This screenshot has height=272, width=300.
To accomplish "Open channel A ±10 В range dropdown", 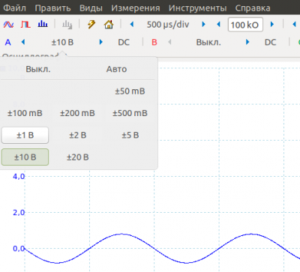I will click(x=62, y=42).
